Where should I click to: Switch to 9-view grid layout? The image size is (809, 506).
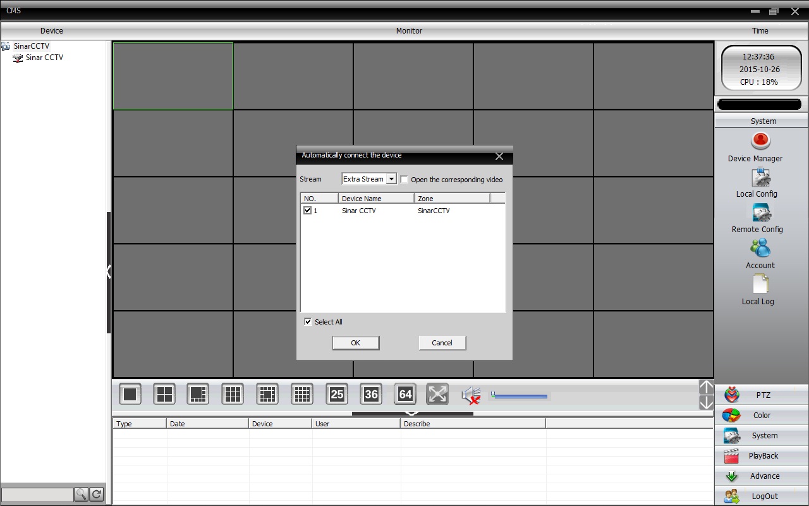[233, 395]
